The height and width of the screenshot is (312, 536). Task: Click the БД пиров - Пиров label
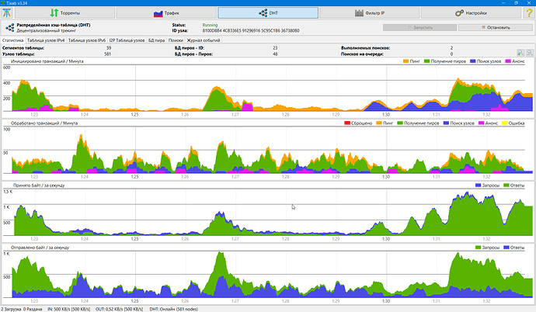click(x=194, y=54)
